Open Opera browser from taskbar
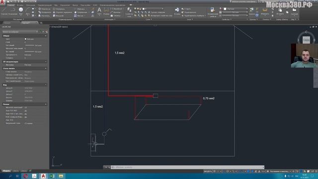 (25, 176)
